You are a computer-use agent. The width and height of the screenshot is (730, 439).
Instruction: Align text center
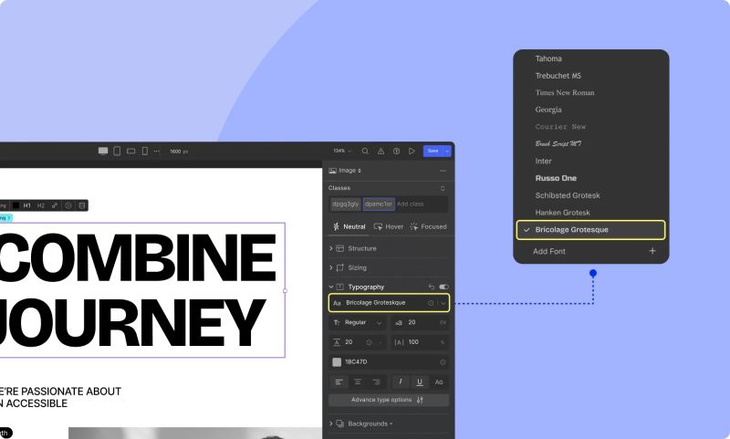[358, 382]
